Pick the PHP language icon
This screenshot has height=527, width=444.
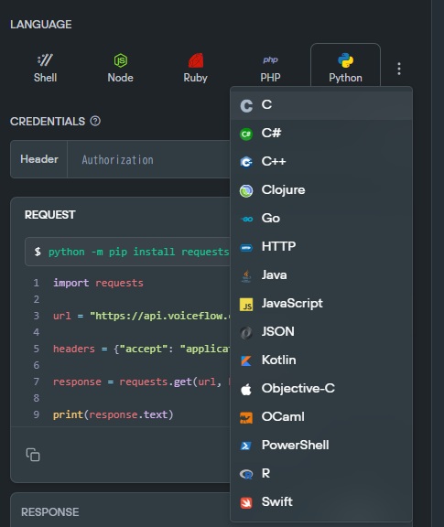pos(270,59)
